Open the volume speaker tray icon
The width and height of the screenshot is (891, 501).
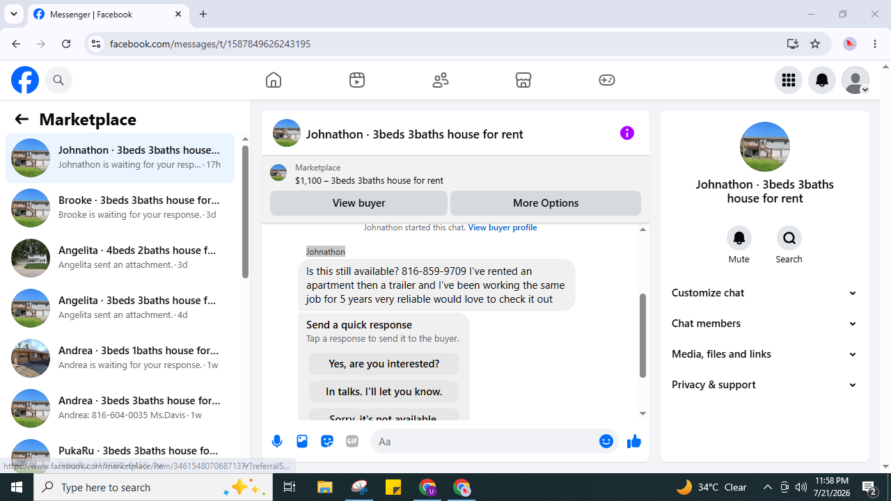pyautogui.click(x=801, y=487)
